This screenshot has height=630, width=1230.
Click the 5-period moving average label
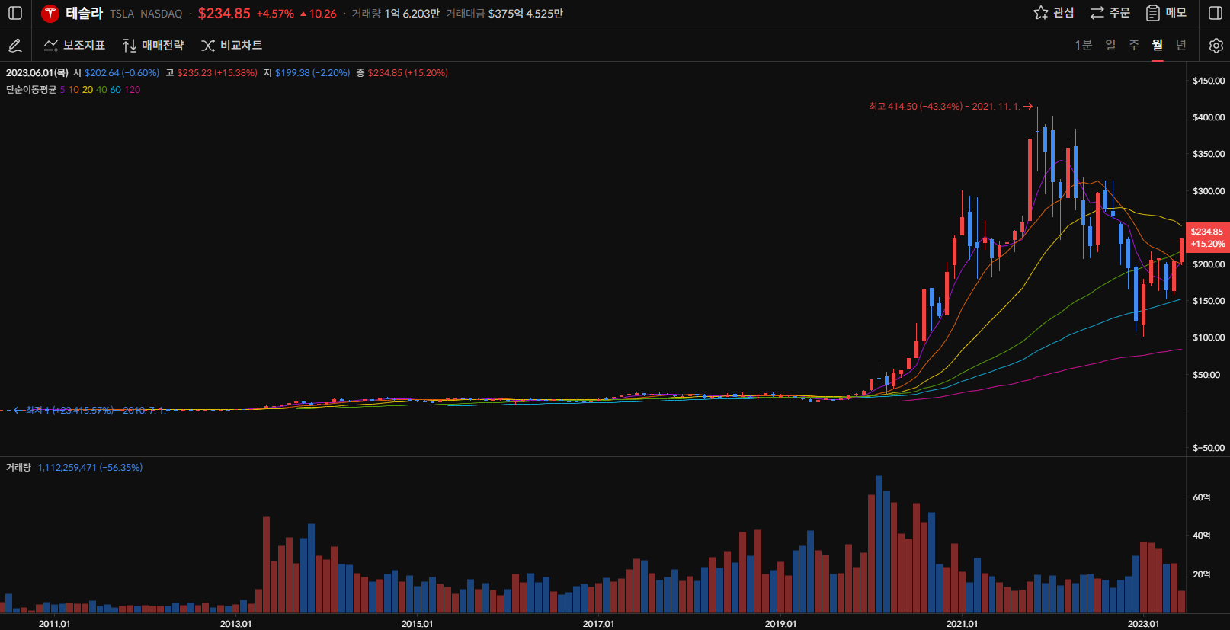pyautogui.click(x=62, y=90)
